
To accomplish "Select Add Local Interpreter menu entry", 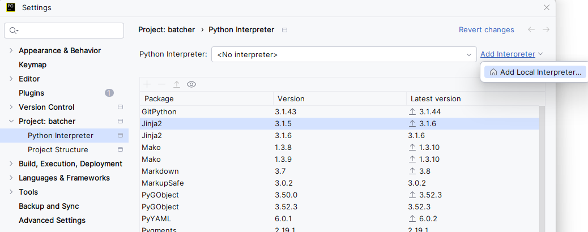I will tap(534, 72).
